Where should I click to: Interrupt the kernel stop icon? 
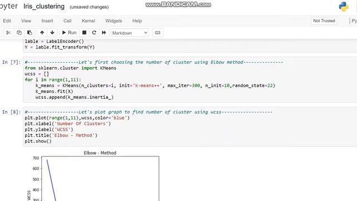pyautogui.click(x=84, y=33)
